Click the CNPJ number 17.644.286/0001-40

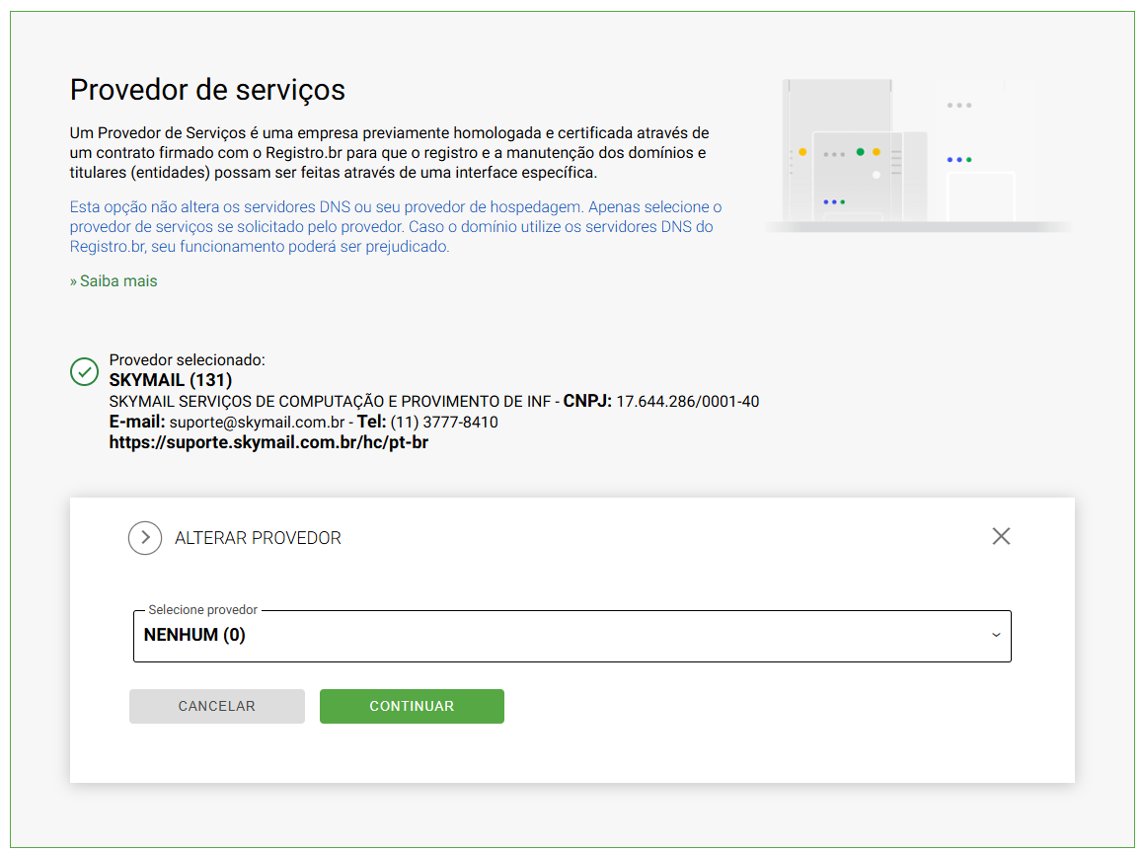click(x=688, y=402)
